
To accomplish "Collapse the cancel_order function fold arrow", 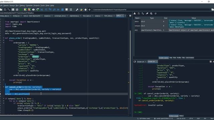I will point(4,87).
